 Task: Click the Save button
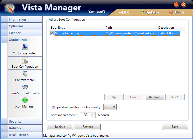click(x=175, y=127)
